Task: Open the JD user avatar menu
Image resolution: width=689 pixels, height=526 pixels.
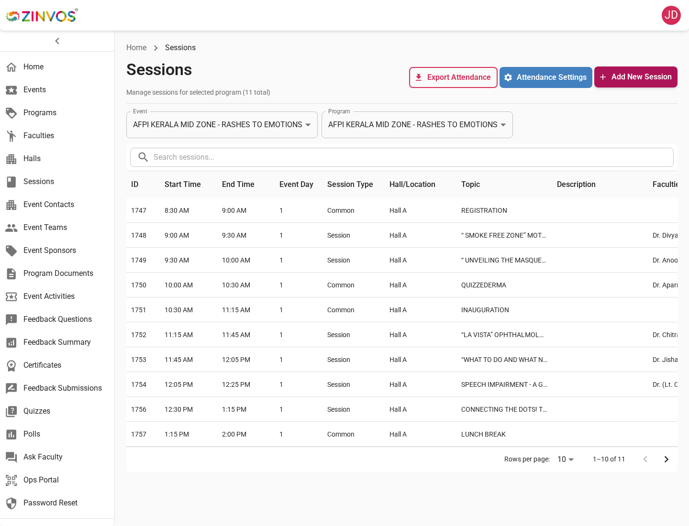Action: (x=671, y=15)
